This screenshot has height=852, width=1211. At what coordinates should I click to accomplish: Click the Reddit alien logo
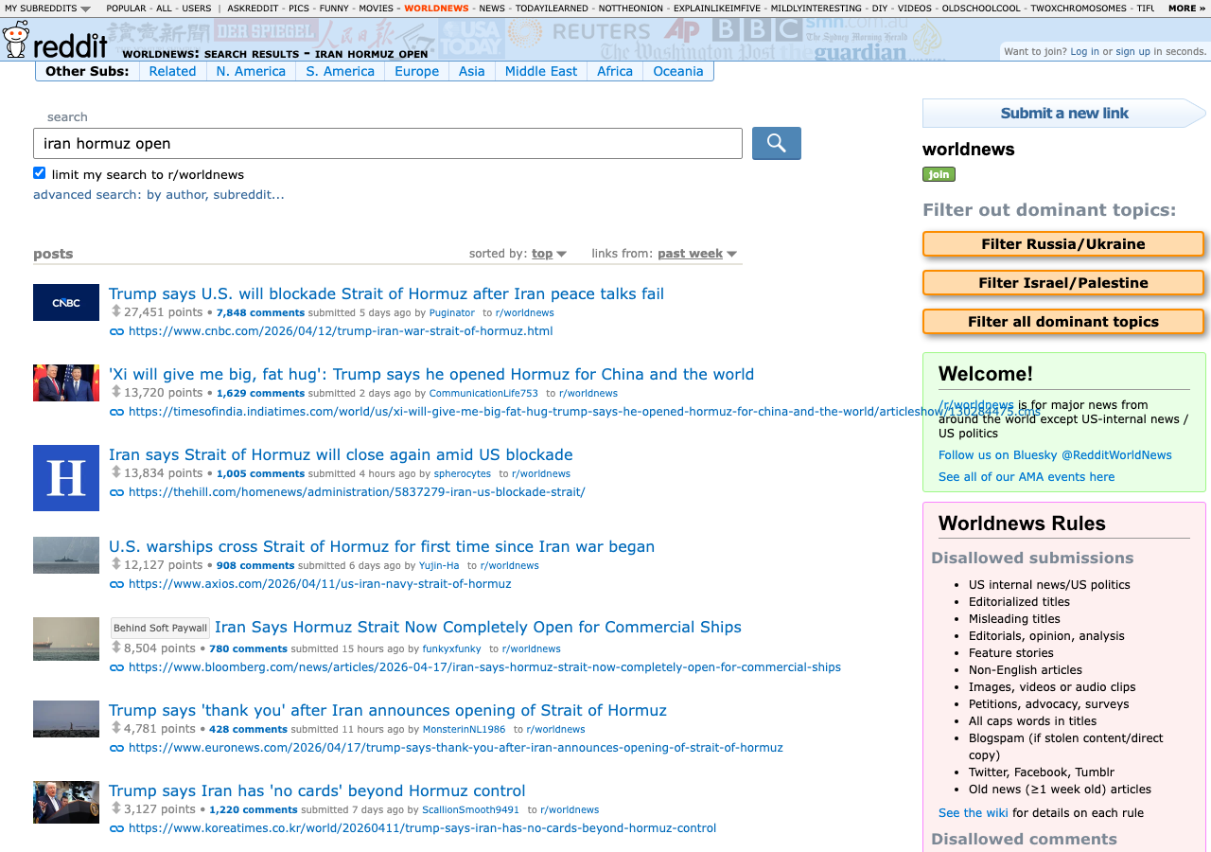16,40
